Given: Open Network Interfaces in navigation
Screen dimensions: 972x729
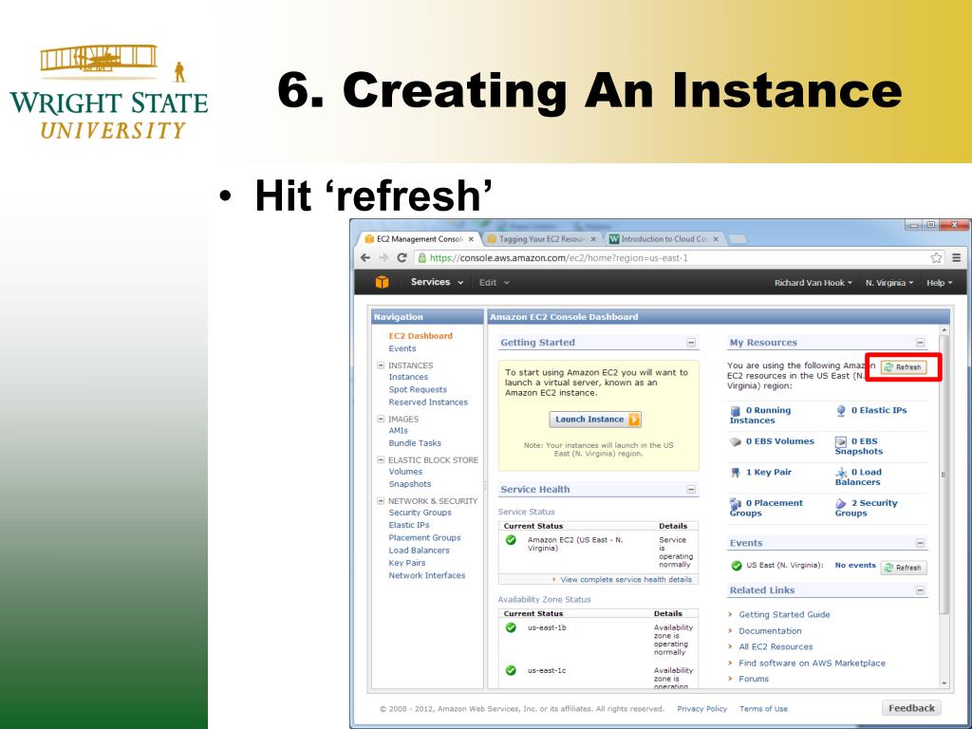Looking at the screenshot, I should pyautogui.click(x=426, y=575).
